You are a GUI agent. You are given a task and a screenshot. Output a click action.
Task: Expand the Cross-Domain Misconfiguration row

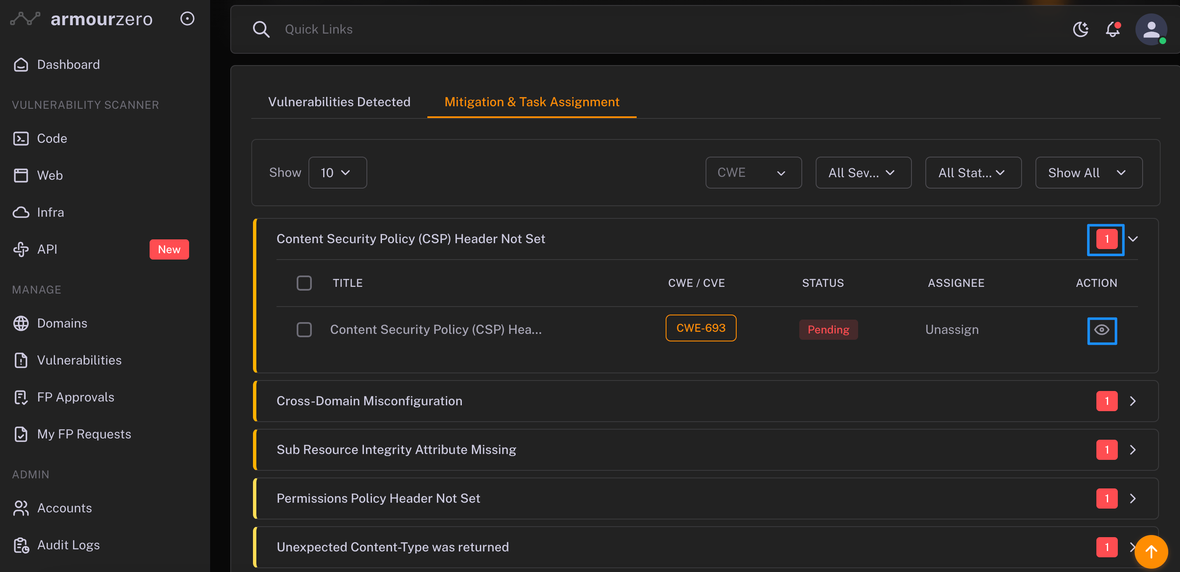click(1133, 401)
